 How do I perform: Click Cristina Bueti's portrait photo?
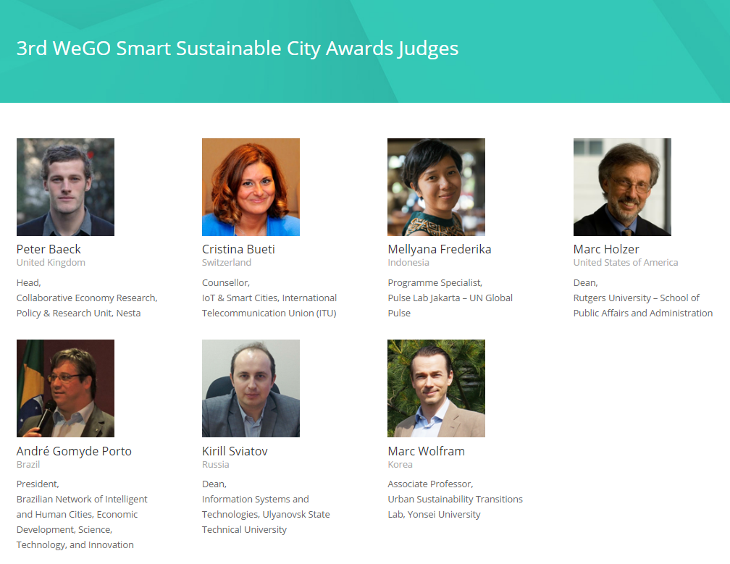(251, 187)
